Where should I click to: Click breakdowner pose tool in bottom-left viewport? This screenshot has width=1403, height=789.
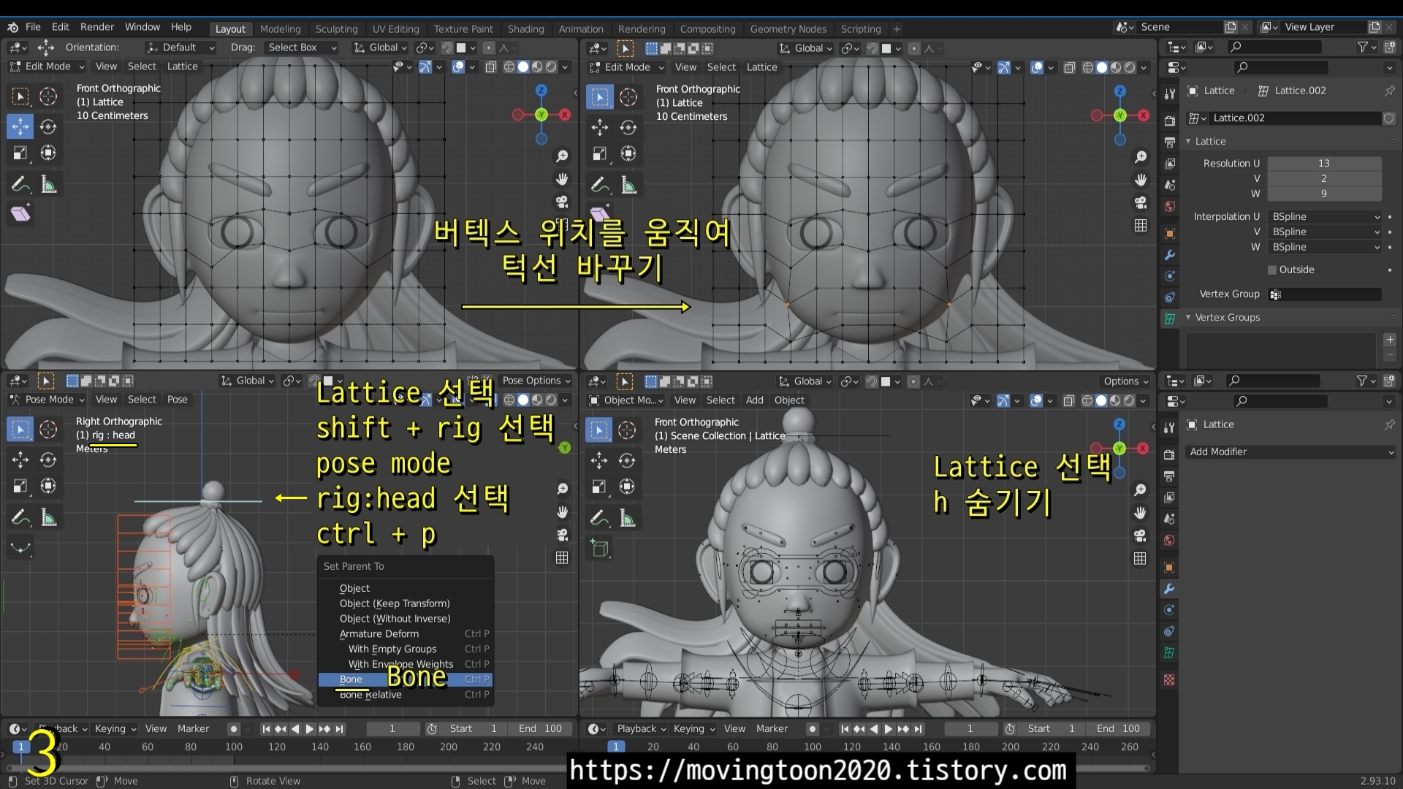(x=20, y=548)
